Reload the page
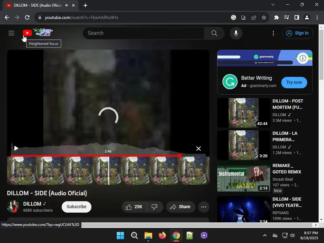Viewport: 324px width, 243px height. click(27, 18)
